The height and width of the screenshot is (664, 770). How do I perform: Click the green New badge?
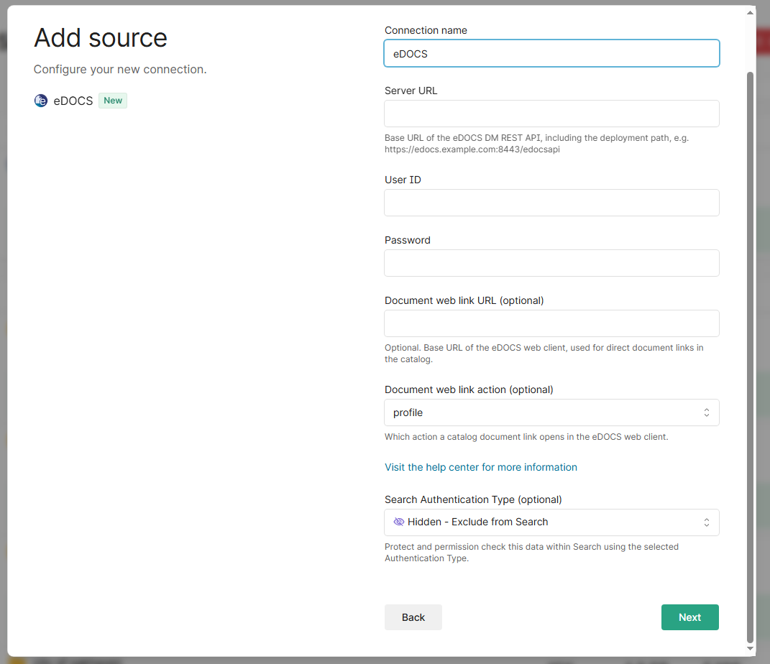coord(113,101)
